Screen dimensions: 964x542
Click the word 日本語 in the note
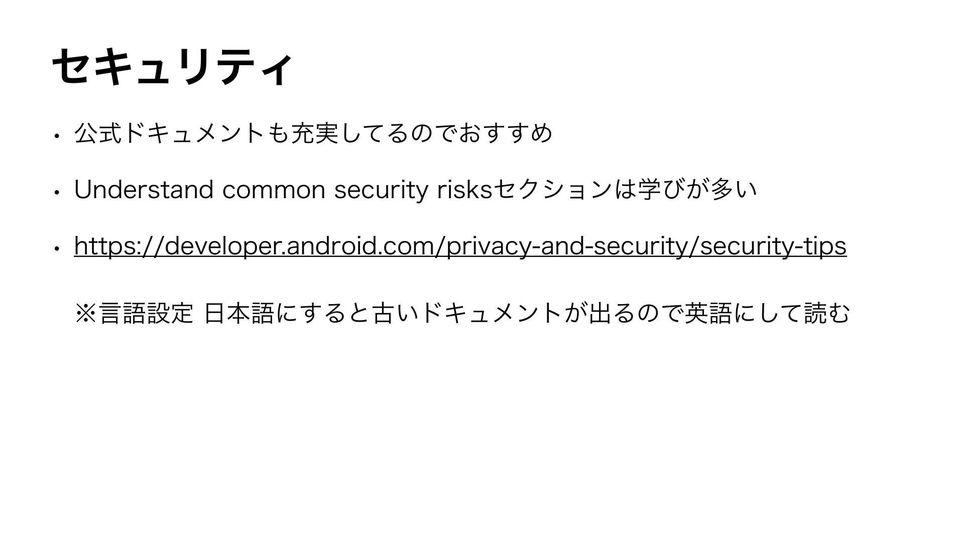click(x=239, y=314)
